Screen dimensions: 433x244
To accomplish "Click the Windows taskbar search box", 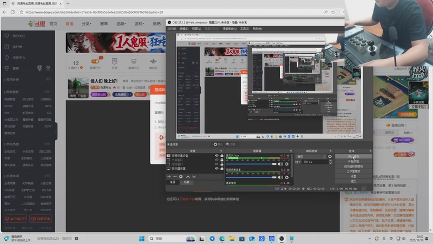I will click(171, 239).
